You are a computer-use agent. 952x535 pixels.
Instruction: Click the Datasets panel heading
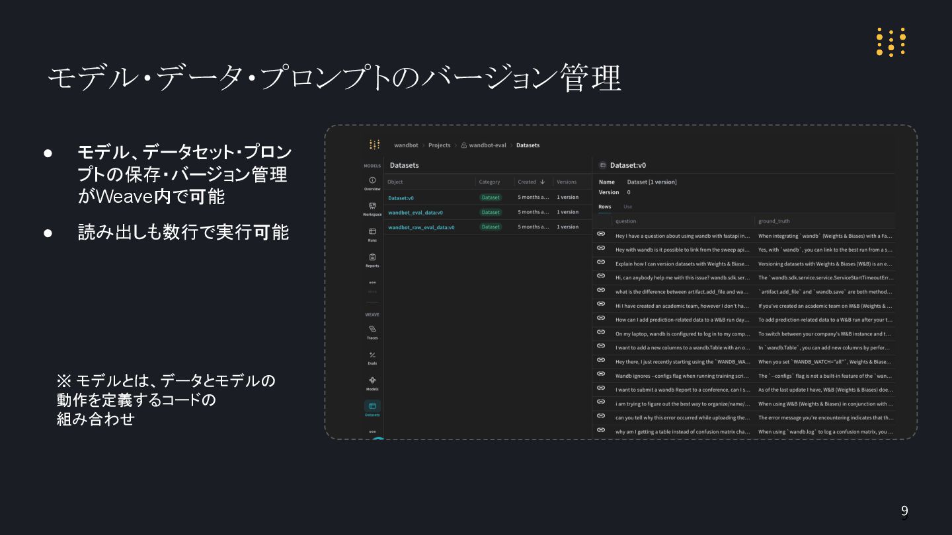(x=404, y=165)
